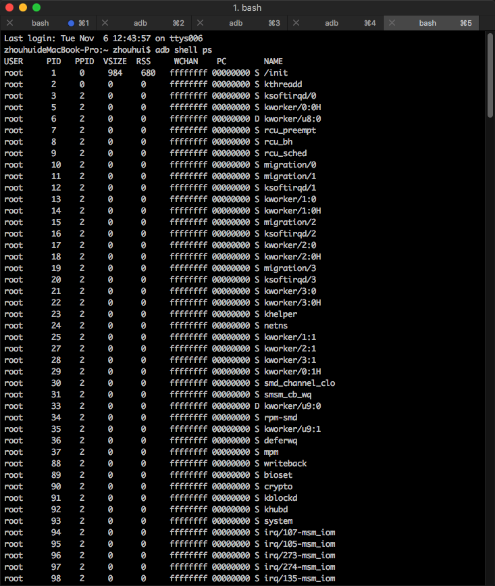Click the yellow minimize window button
Screen dimensions: 495x586
pyautogui.click(x=23, y=7)
